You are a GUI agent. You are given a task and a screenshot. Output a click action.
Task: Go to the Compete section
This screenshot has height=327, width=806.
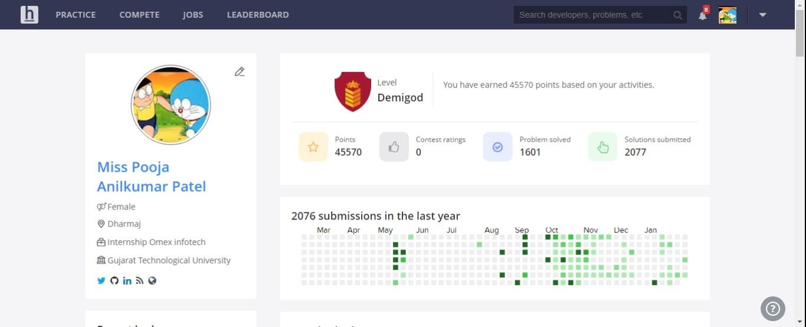click(x=139, y=15)
